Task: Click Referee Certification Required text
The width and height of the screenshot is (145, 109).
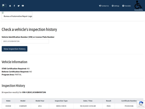Action: [x=17, y=72]
